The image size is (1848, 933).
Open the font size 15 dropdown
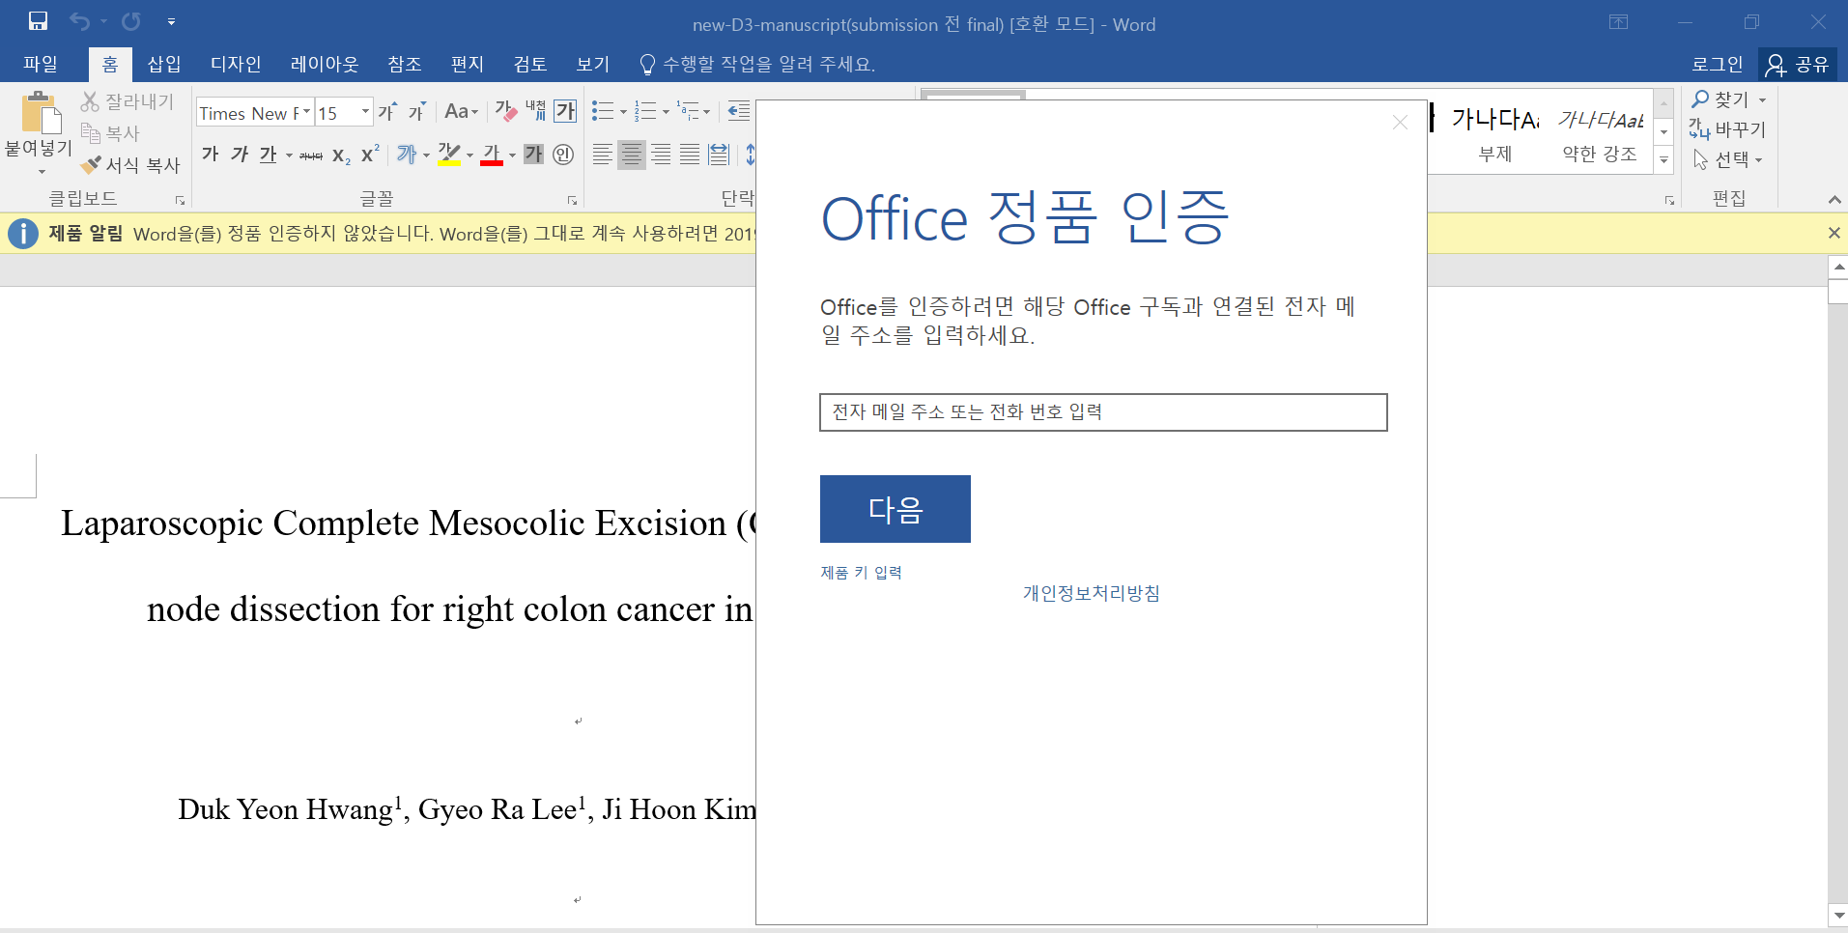(365, 112)
